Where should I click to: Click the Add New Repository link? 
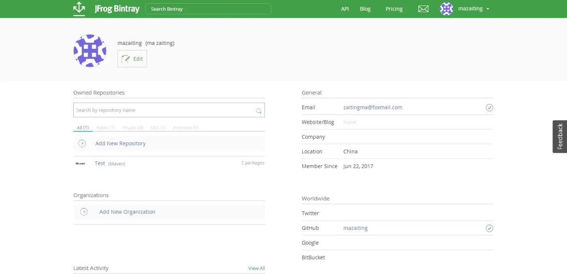pyautogui.click(x=120, y=143)
